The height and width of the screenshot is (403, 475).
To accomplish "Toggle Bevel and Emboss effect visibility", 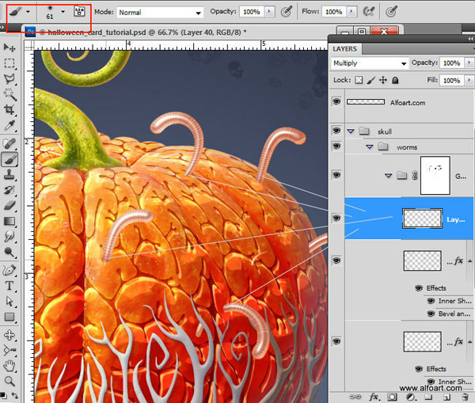I will 431,314.
